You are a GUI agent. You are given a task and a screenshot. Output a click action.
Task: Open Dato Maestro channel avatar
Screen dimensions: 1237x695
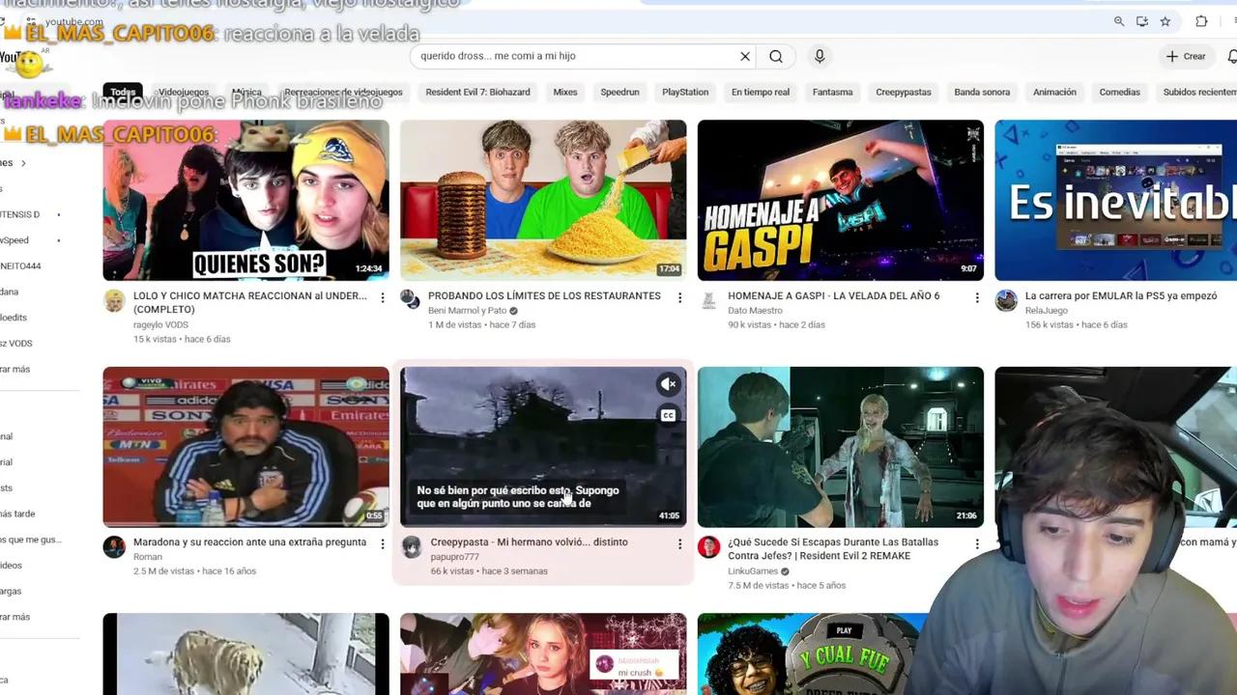point(708,300)
